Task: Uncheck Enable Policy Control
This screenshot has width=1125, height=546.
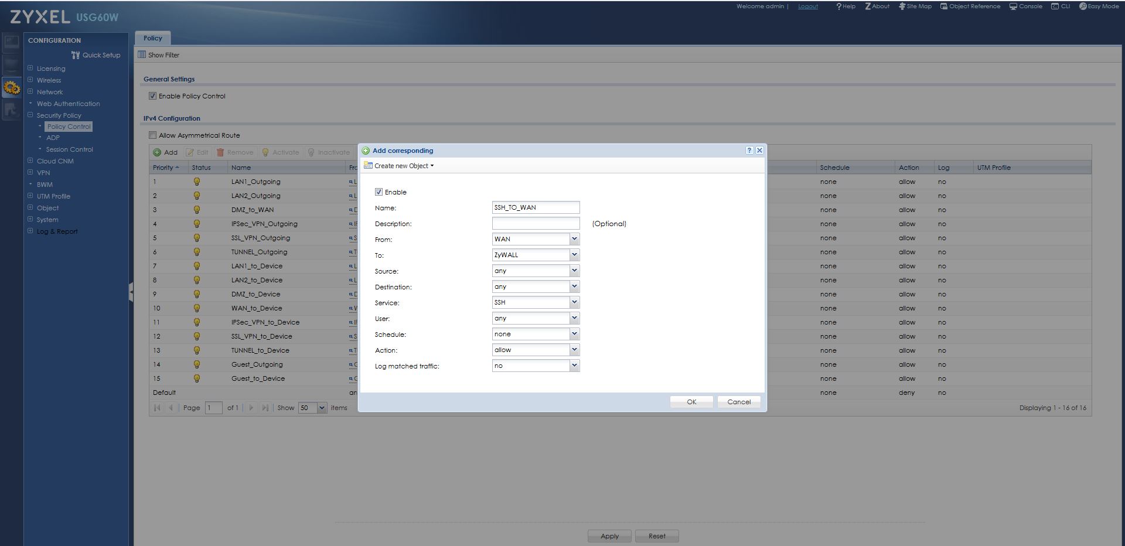Action: (x=152, y=95)
